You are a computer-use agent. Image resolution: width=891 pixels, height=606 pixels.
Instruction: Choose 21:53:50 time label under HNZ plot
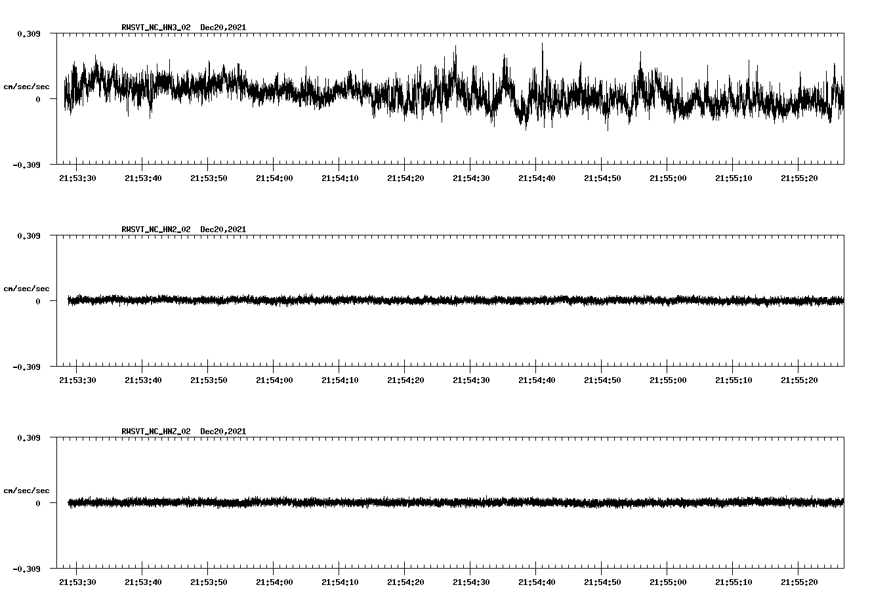[209, 582]
